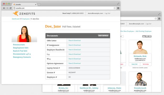The width and height of the screenshot is (164, 95).
Task: Switch employee list view mode toggle
Action: (147, 36)
